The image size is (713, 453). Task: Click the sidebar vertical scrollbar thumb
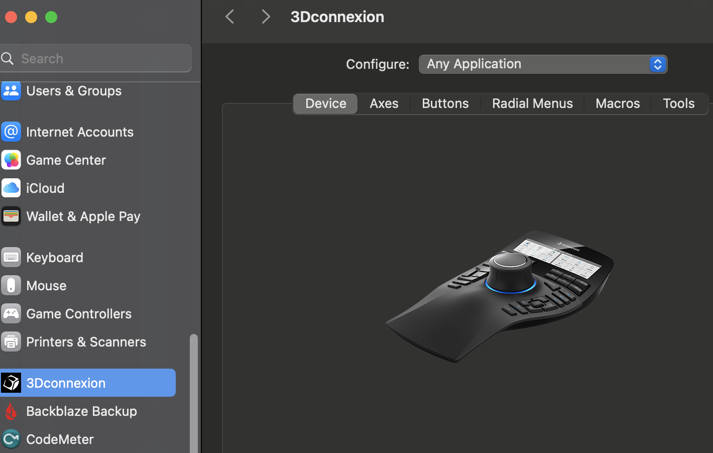pos(193,393)
